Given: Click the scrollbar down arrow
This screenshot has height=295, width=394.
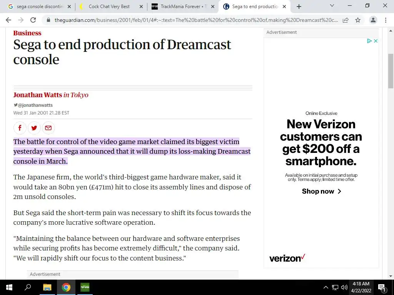Looking at the screenshot, I should point(391,276).
